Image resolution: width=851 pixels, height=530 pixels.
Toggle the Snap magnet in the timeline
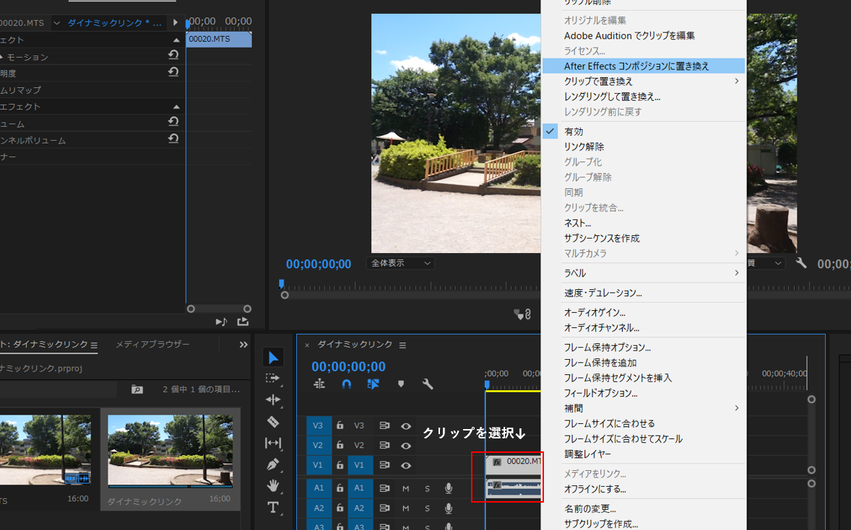[346, 384]
